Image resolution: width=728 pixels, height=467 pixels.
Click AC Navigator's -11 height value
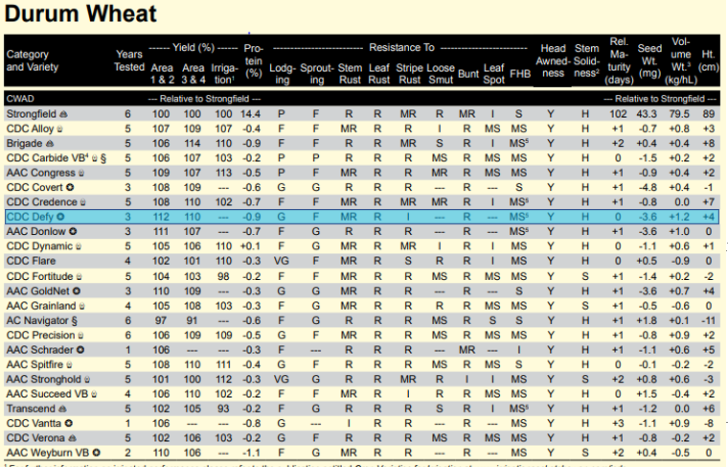(708, 321)
